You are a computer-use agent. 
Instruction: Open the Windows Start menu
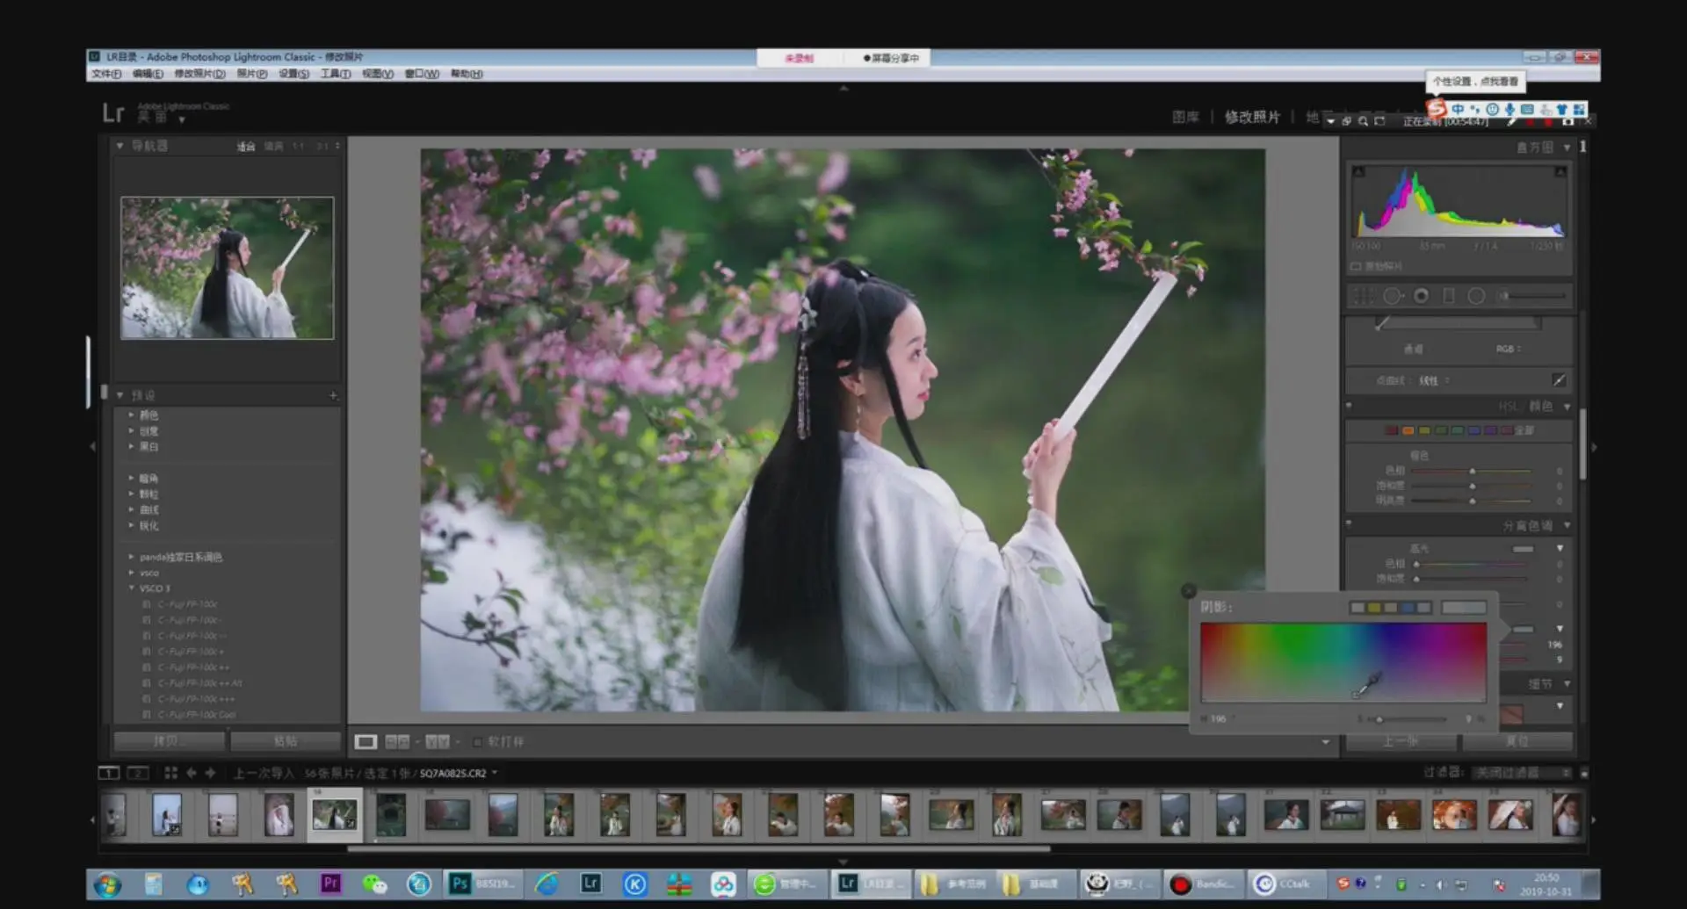pyautogui.click(x=107, y=884)
